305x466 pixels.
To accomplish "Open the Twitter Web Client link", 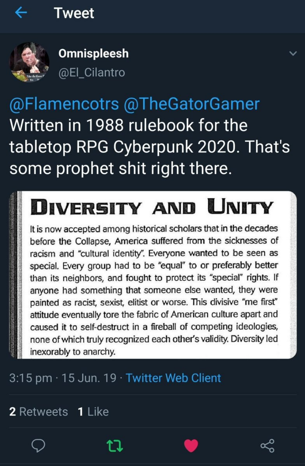I will (x=173, y=378).
